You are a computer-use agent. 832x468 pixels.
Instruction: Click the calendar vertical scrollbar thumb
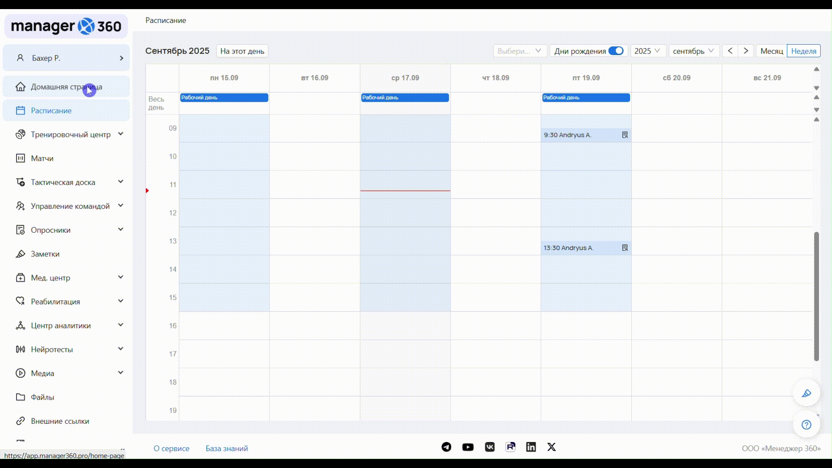point(816,296)
